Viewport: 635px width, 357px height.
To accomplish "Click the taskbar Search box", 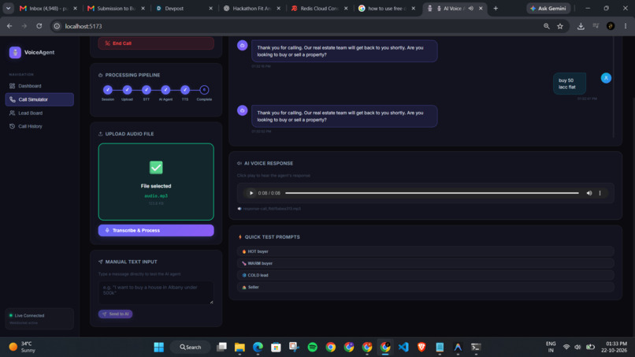I will coord(191,348).
